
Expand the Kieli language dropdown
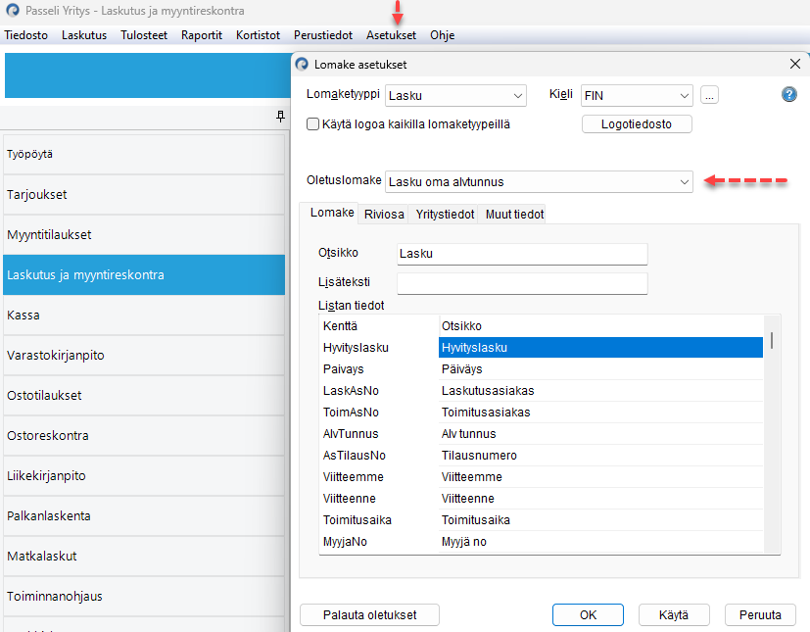click(x=637, y=96)
